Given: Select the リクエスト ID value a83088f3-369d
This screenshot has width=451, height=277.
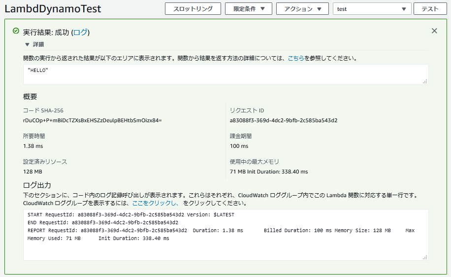Looking at the screenshot, I should coord(284,120).
